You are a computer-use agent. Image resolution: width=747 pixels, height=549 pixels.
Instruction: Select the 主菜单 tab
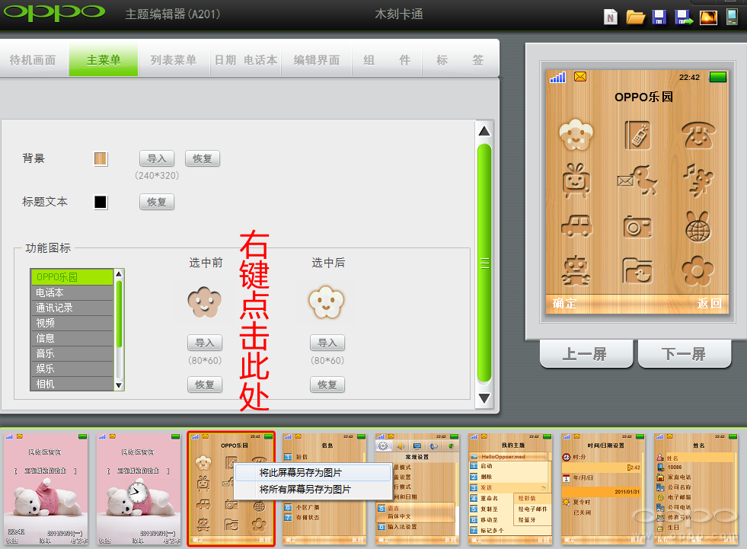click(x=104, y=59)
